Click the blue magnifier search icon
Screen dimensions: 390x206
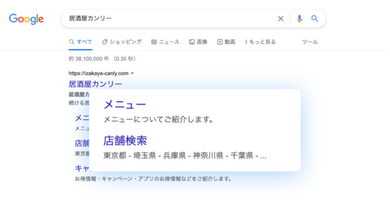coord(314,19)
